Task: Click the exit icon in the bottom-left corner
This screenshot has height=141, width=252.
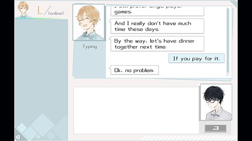Action: [x=18, y=137]
